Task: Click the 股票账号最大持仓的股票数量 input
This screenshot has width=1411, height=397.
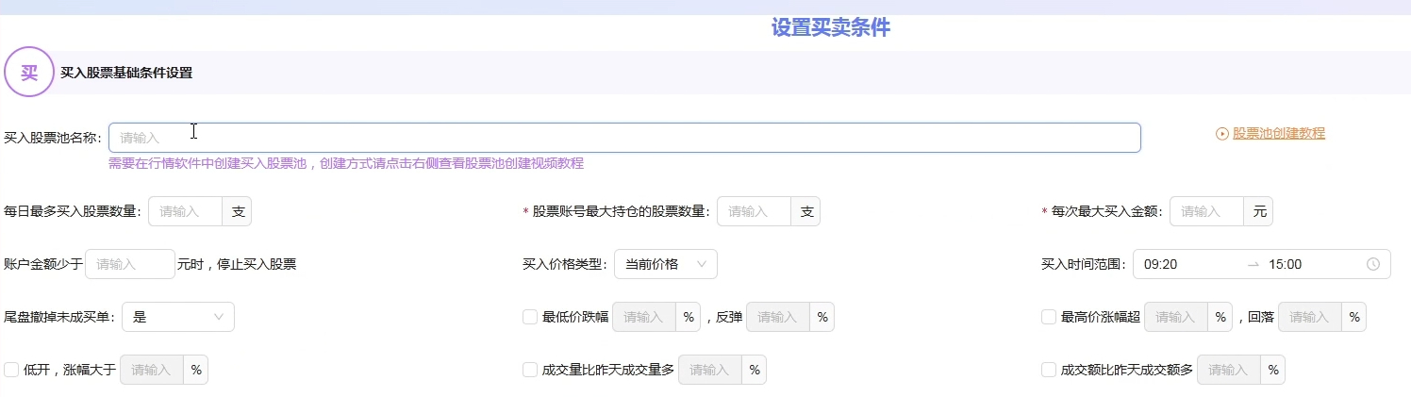Action: pos(754,211)
